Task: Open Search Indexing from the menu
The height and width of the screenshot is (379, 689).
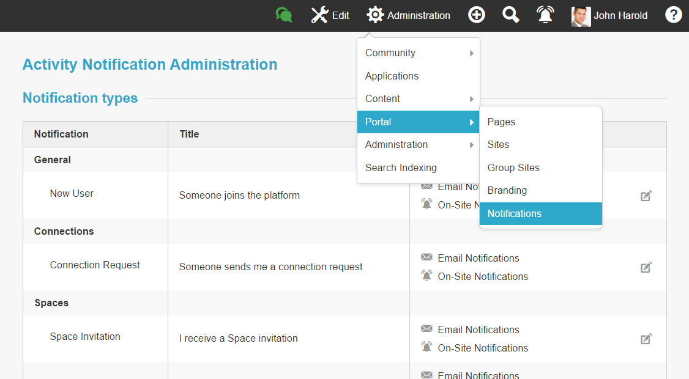Action: coord(401,167)
